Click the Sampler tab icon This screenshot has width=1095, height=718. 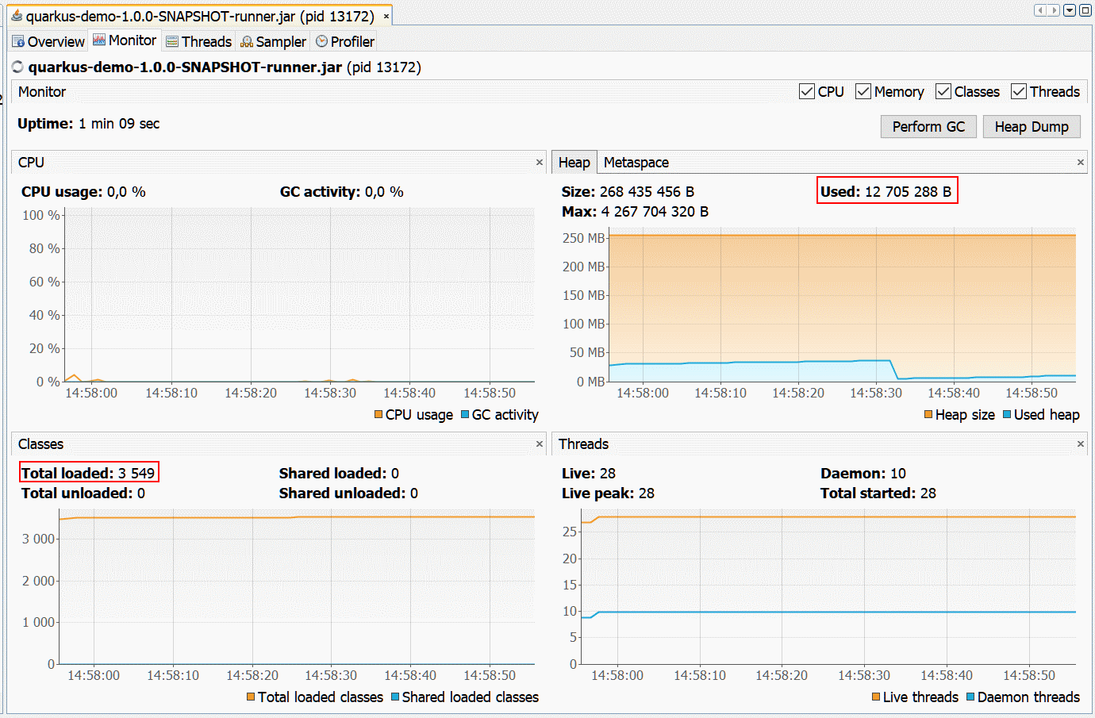coord(247,41)
